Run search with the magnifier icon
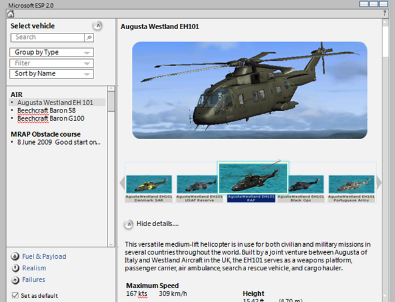Screen dimensions: 395x302 89,38
